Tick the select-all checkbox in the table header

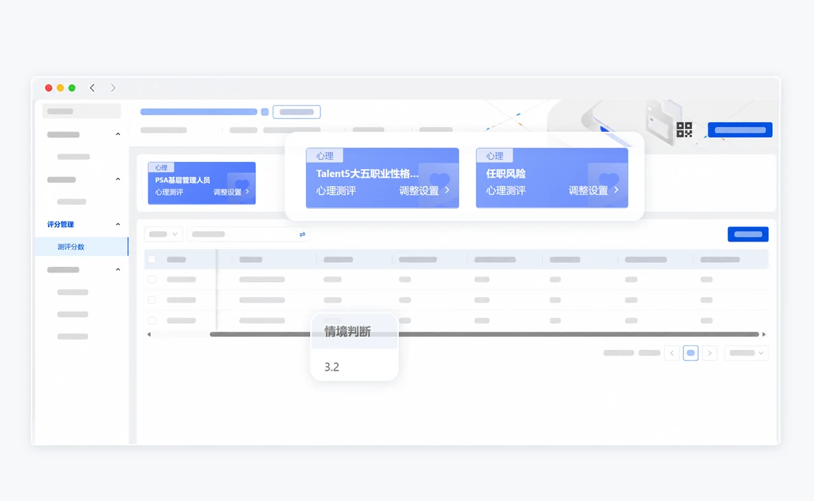pos(152,259)
